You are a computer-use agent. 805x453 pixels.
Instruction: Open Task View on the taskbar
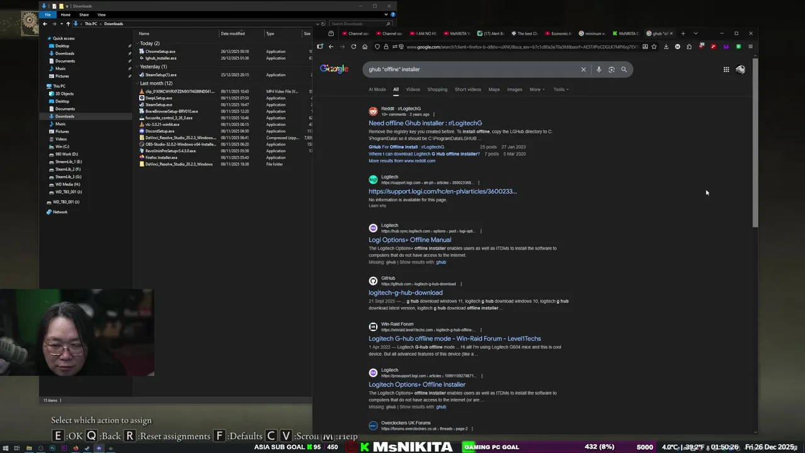[17, 448]
